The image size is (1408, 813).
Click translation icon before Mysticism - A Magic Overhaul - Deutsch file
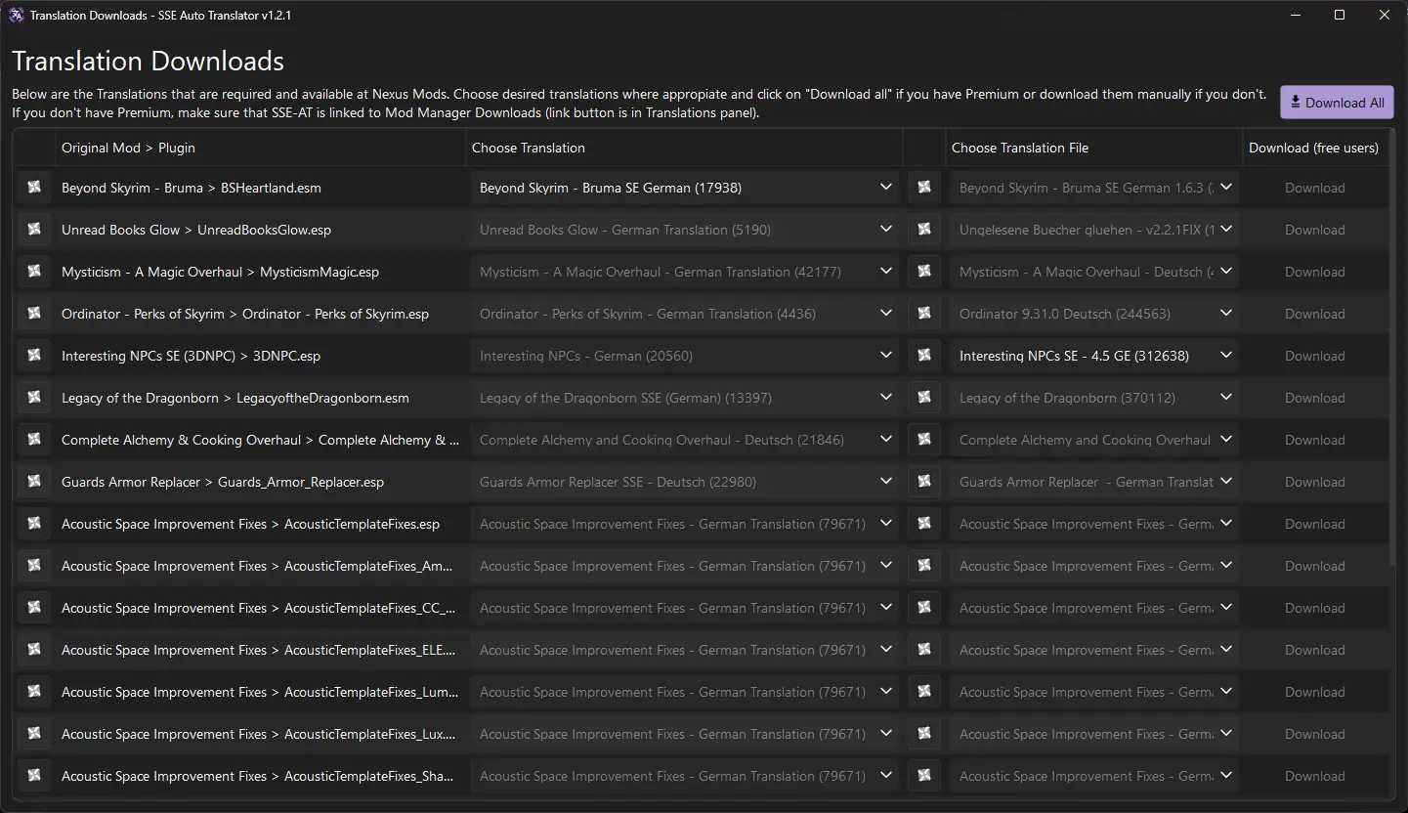point(924,272)
